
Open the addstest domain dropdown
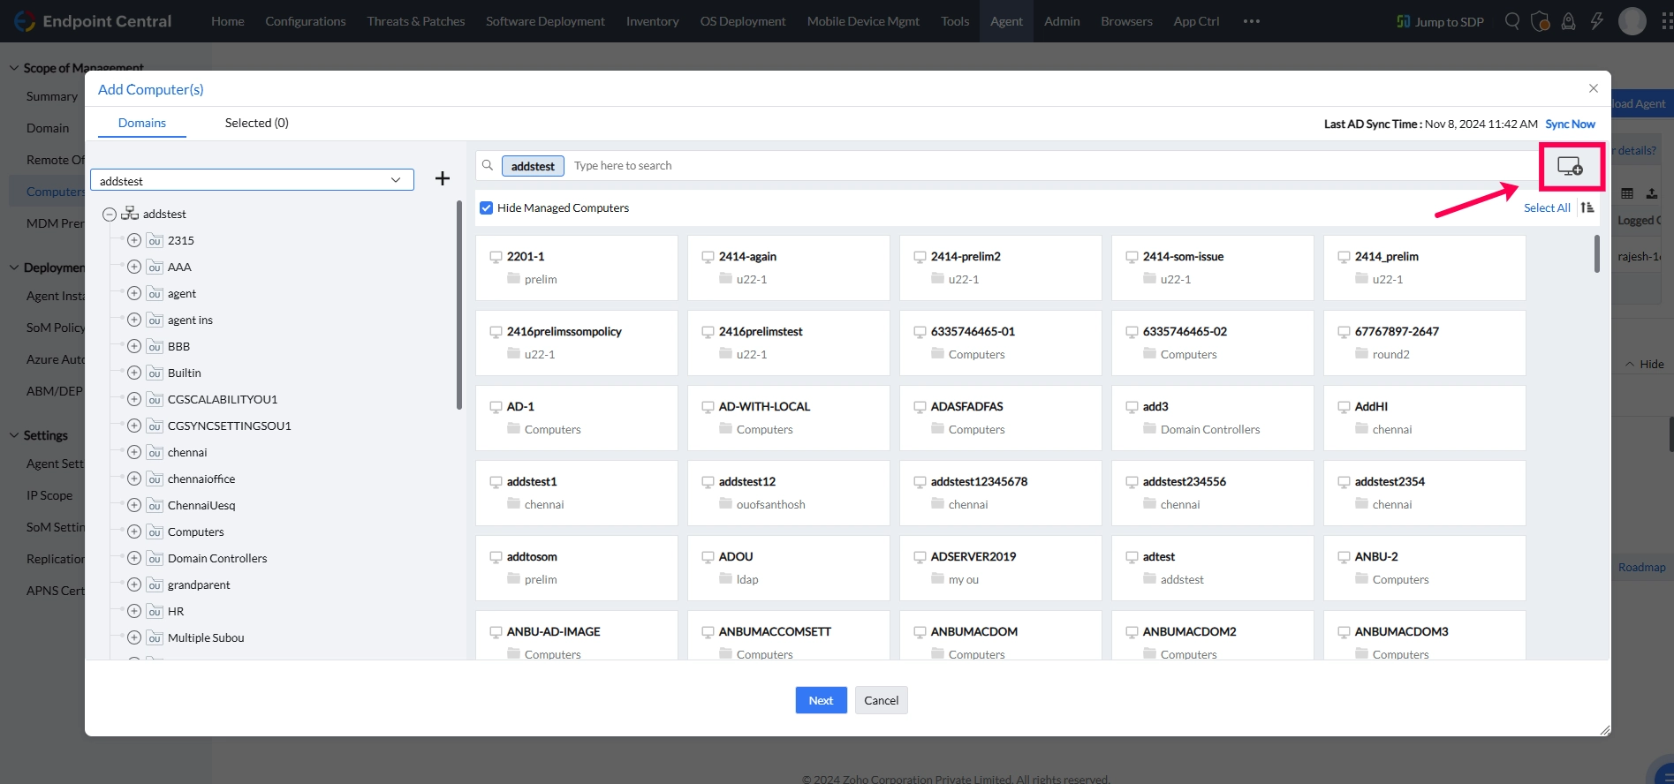coord(252,180)
